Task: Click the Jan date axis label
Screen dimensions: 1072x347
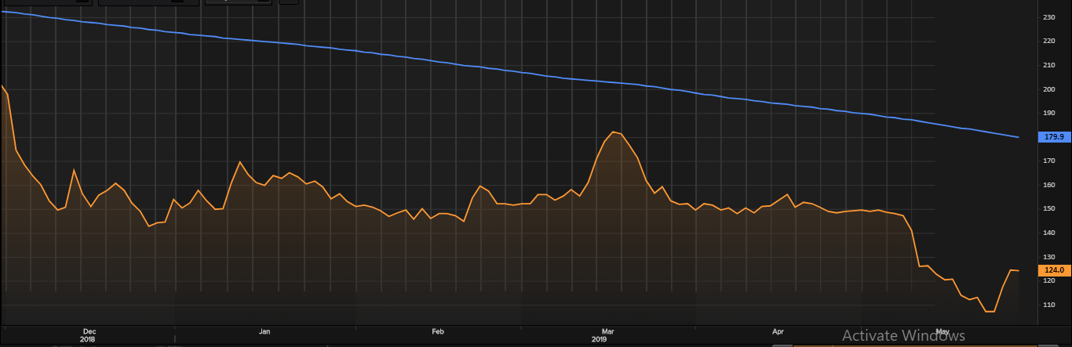Action: (264, 332)
